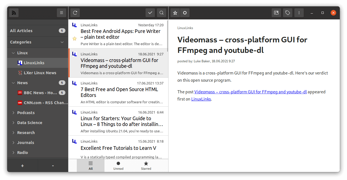Open the article search button

point(161,13)
